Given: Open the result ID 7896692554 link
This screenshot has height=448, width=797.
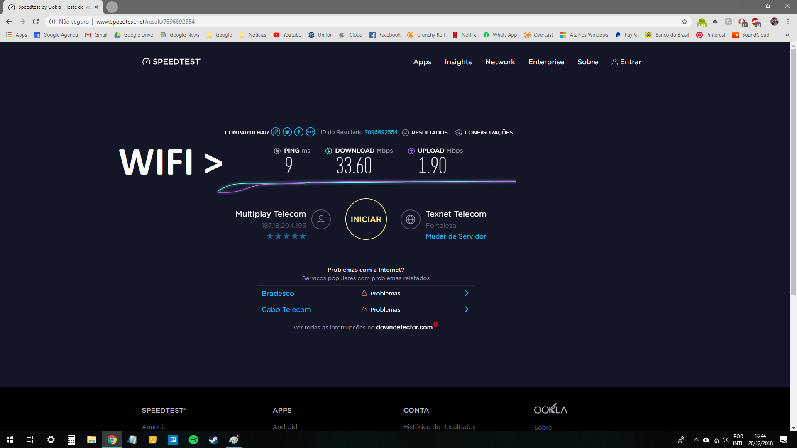Looking at the screenshot, I should click(381, 132).
